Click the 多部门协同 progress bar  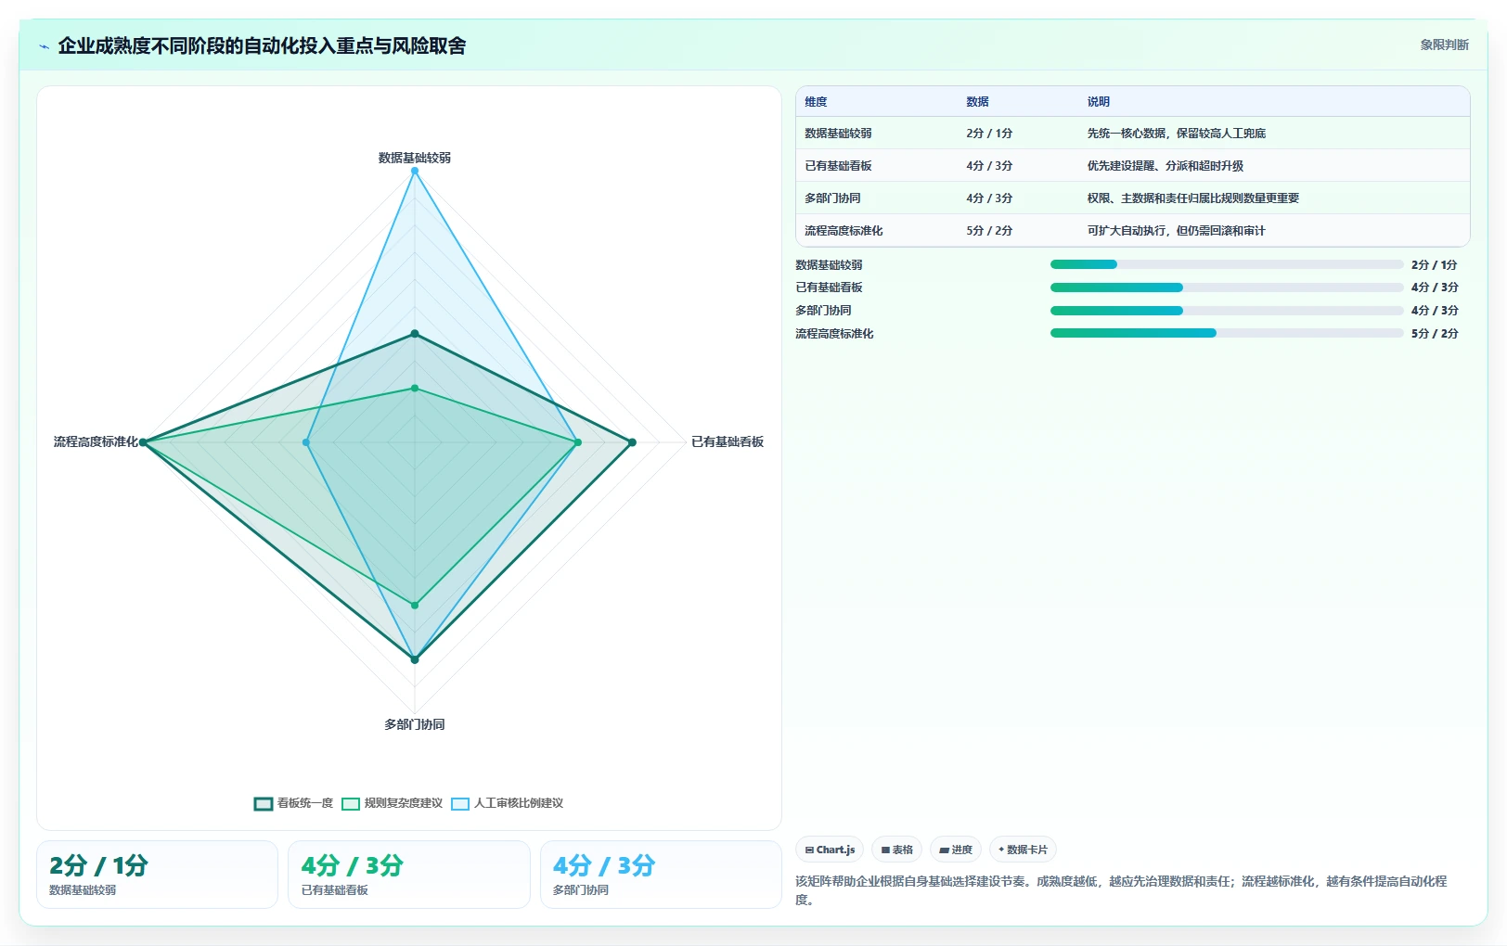tap(1227, 311)
